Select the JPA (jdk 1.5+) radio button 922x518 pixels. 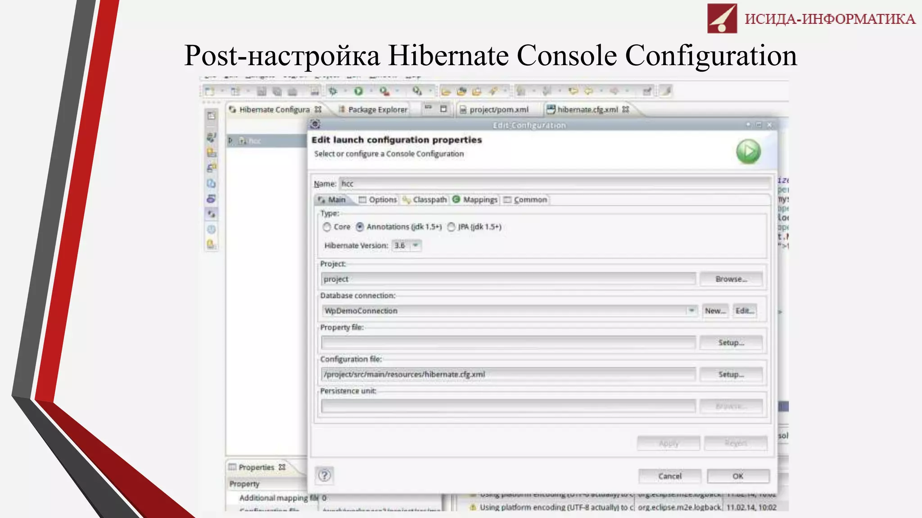click(x=451, y=227)
